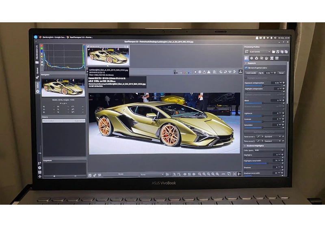Open the Color tools tab icon
This screenshot has width=325, height=227.
pyautogui.click(x=257, y=58)
